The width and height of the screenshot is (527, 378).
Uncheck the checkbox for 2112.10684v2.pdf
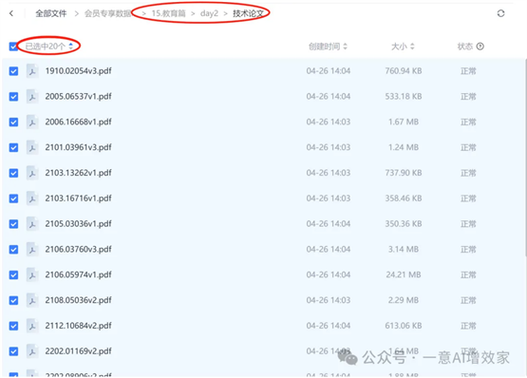(13, 326)
